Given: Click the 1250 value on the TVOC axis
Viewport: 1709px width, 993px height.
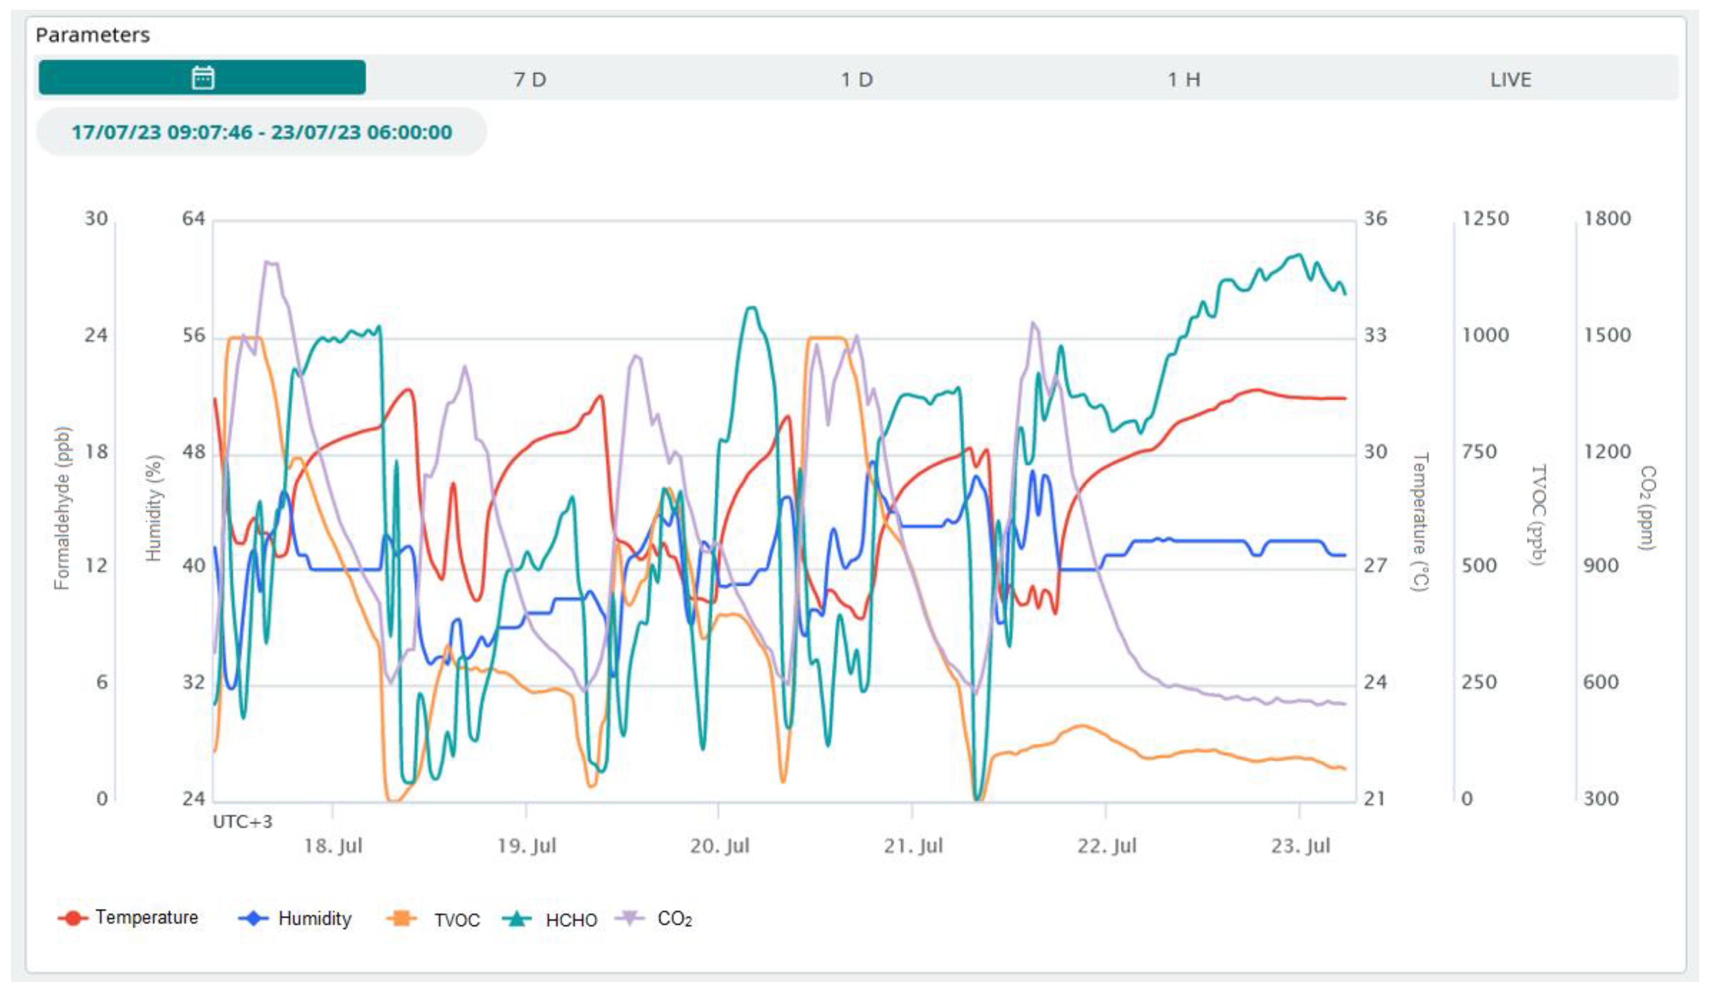Looking at the screenshot, I should click(x=1485, y=218).
